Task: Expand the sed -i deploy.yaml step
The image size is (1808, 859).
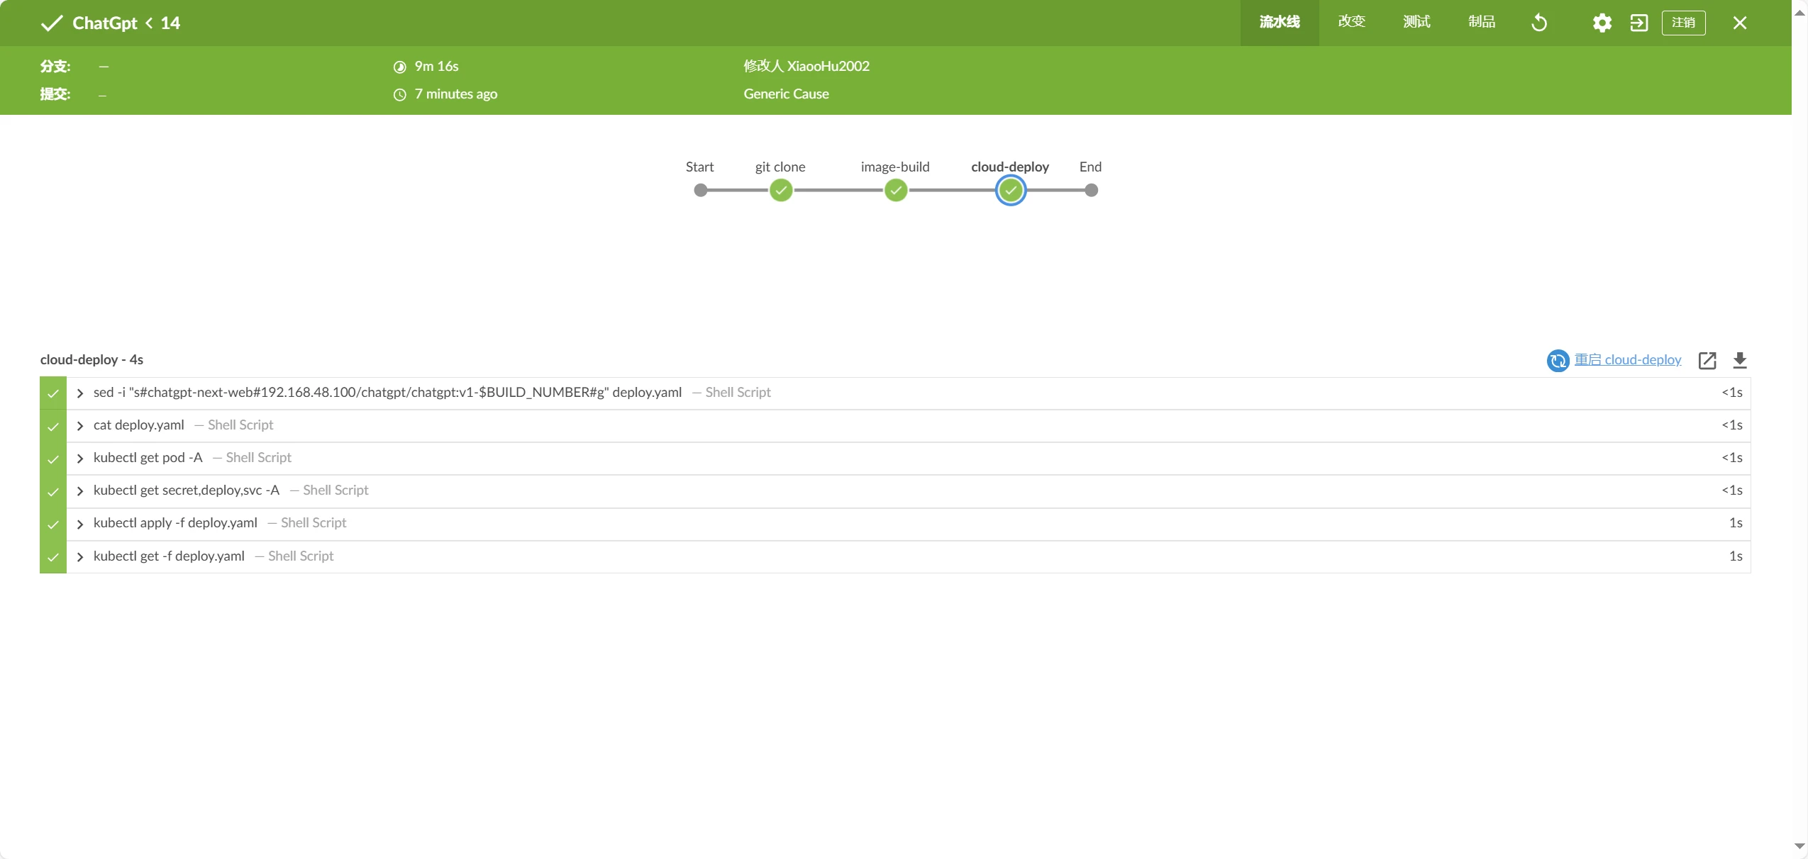Action: point(80,393)
